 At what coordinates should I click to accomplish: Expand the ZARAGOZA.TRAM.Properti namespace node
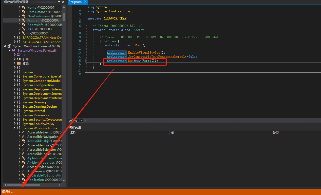[x=15, y=42]
